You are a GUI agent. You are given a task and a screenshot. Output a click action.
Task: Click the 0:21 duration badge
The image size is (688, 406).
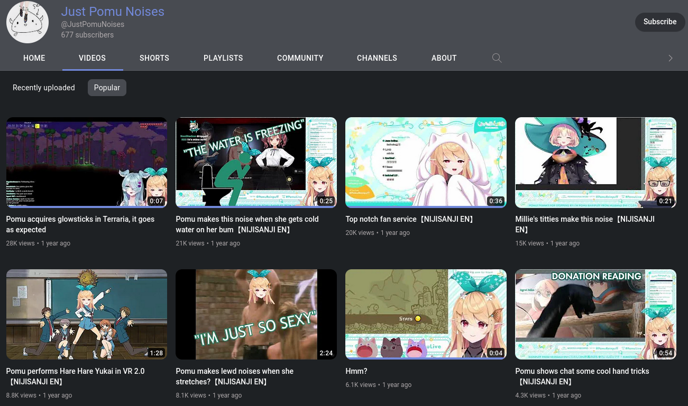pyautogui.click(x=666, y=201)
